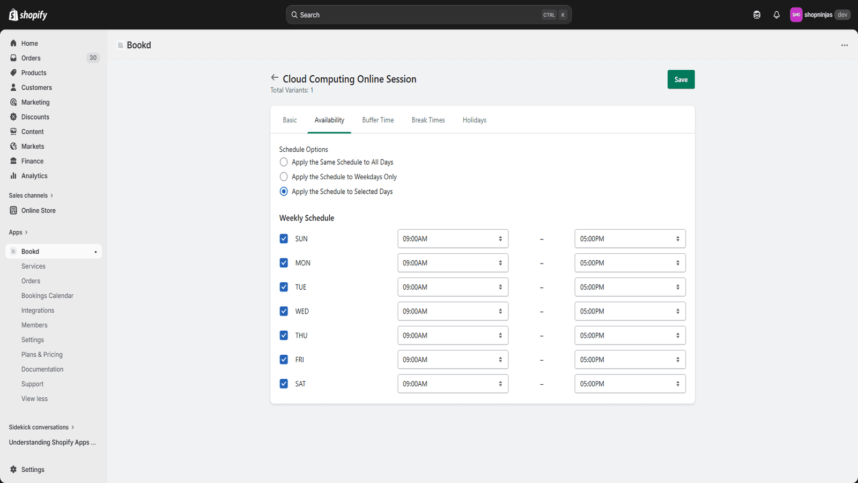Viewport: 858px width, 483px height.
Task: Click the 30 badge next to Orders
Action: pyautogui.click(x=93, y=58)
